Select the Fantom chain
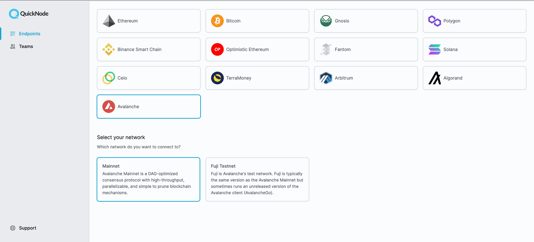Image resolution: width=534 pixels, height=242 pixels. (x=365, y=49)
